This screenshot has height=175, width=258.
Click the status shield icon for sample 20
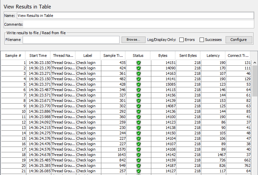point(138,166)
